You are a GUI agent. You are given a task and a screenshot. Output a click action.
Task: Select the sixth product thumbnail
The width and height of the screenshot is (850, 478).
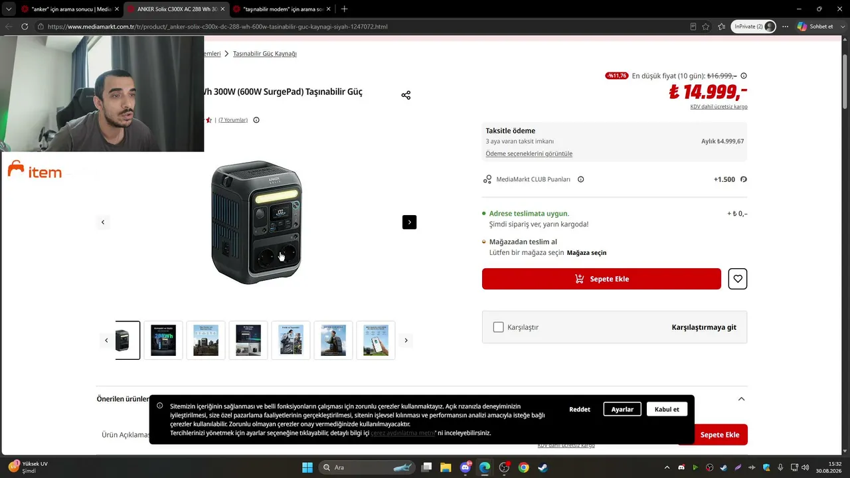333,341
